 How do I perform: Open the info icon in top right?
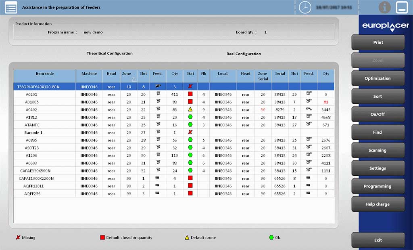pyautogui.click(x=385, y=7)
